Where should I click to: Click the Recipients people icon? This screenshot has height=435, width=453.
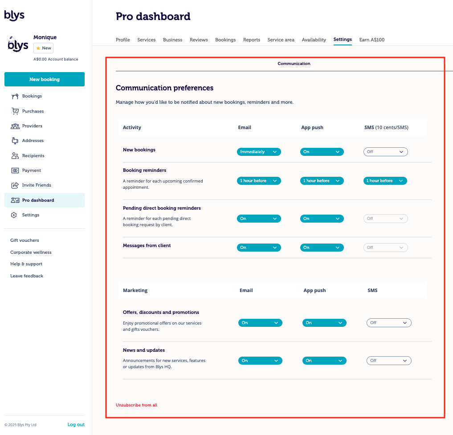pyautogui.click(x=15, y=156)
